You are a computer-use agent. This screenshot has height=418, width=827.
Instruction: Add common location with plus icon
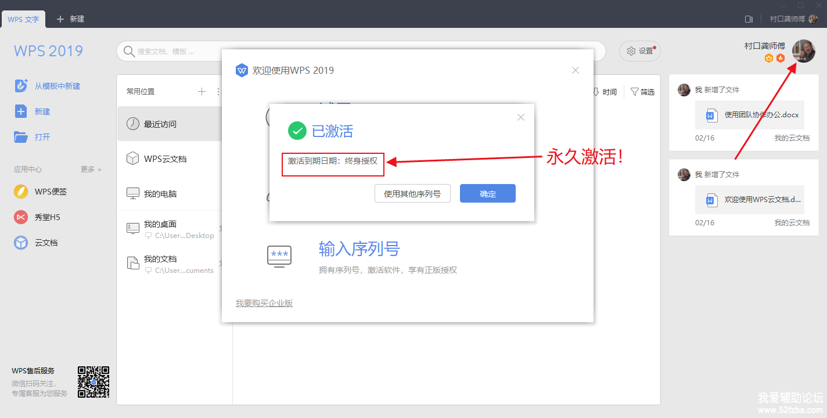pyautogui.click(x=202, y=91)
